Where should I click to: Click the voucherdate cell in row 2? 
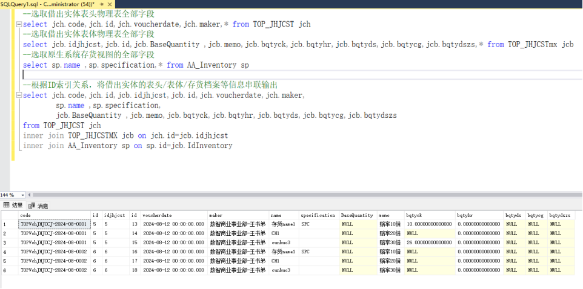174,233
